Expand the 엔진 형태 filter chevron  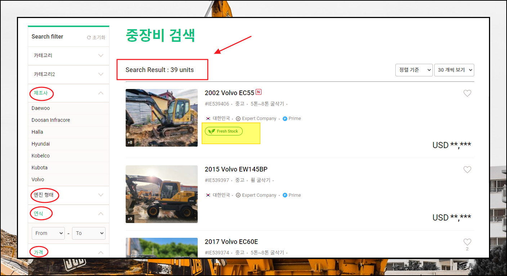tap(101, 195)
